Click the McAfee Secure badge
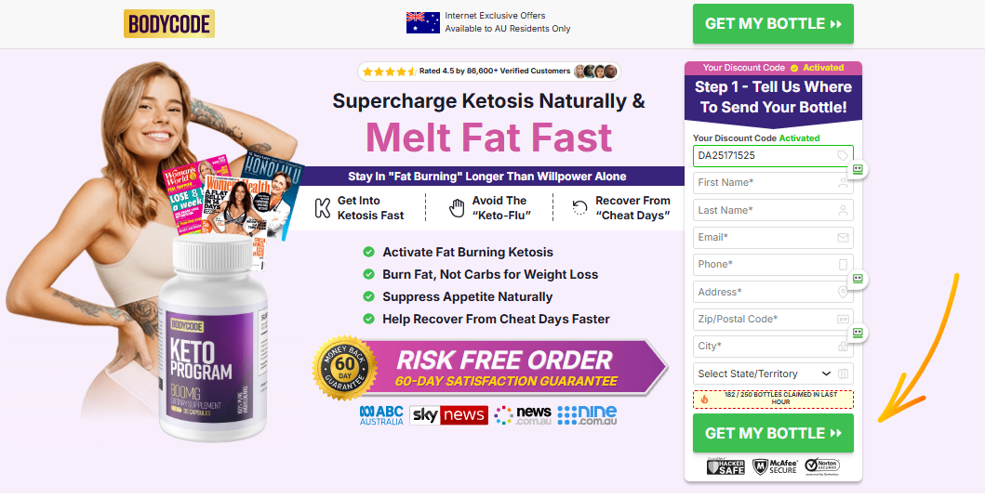The width and height of the screenshot is (985, 498). 775,466
